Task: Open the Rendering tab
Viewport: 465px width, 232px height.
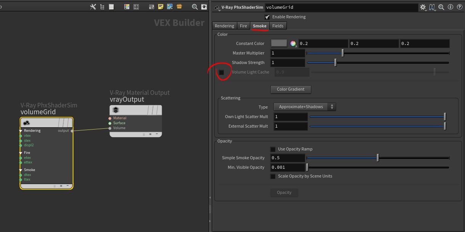Action: 224,26
